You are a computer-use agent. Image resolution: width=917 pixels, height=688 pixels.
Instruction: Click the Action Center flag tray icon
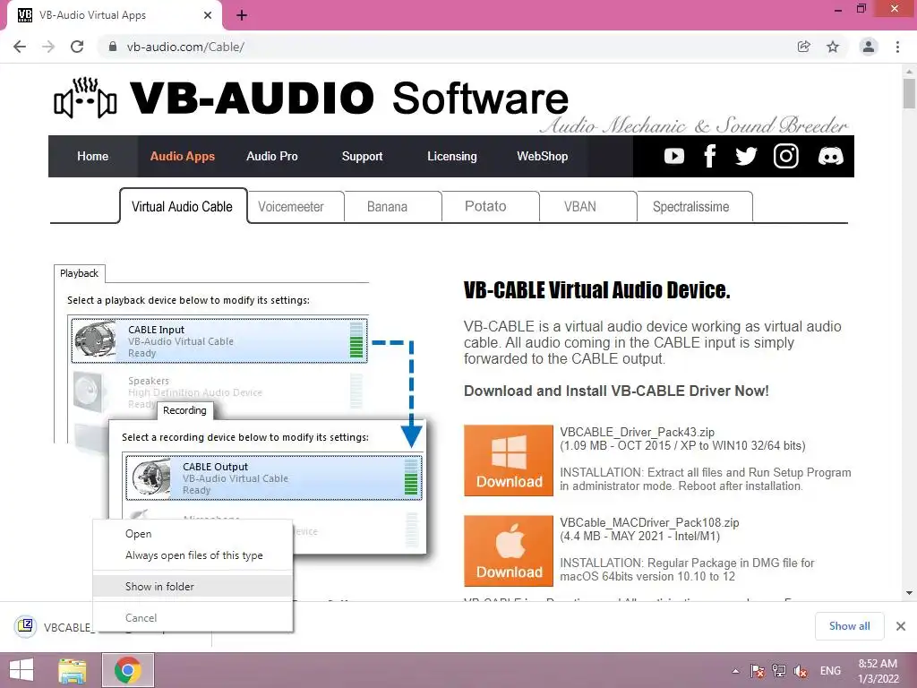pos(758,671)
